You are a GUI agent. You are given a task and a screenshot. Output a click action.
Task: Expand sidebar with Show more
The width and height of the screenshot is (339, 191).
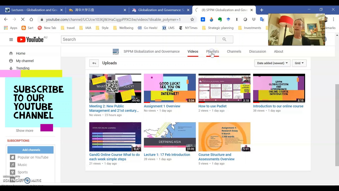(25, 131)
